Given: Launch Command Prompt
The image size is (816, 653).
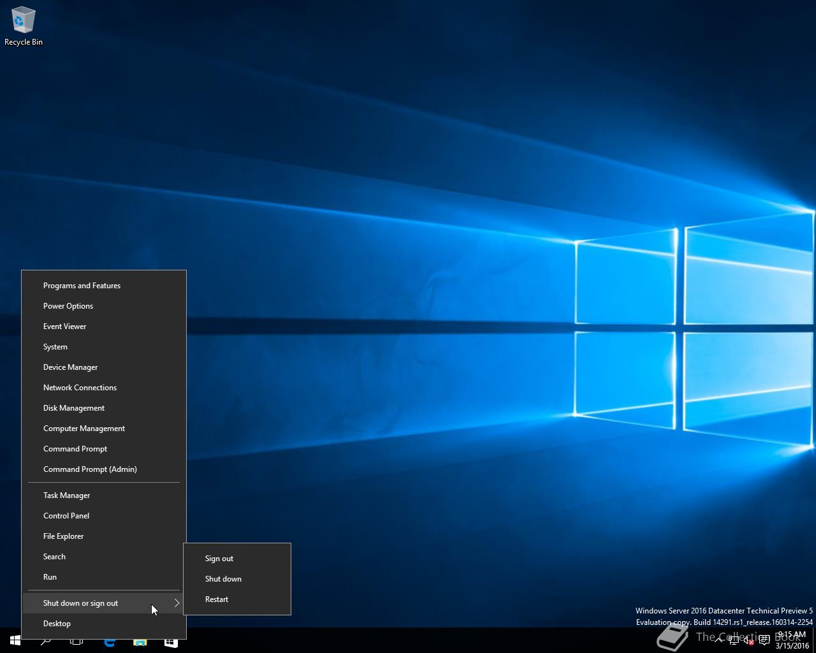Looking at the screenshot, I should pyautogui.click(x=104, y=449).
